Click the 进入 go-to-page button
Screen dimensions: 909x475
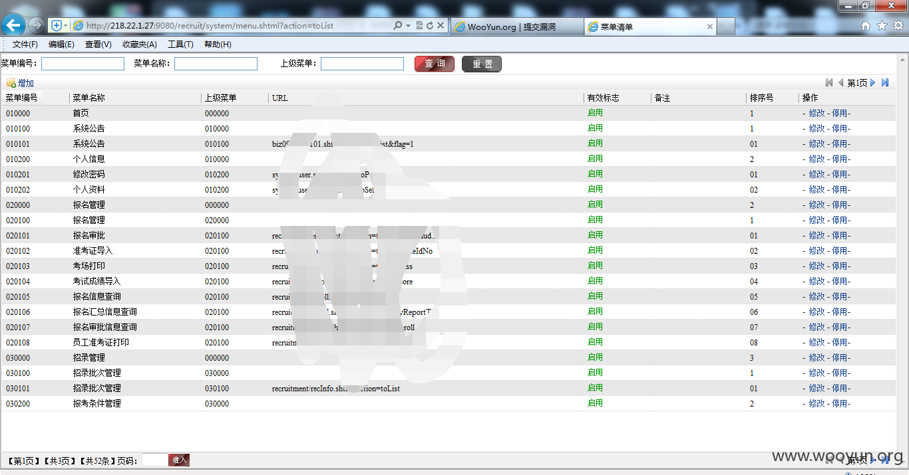click(x=179, y=460)
